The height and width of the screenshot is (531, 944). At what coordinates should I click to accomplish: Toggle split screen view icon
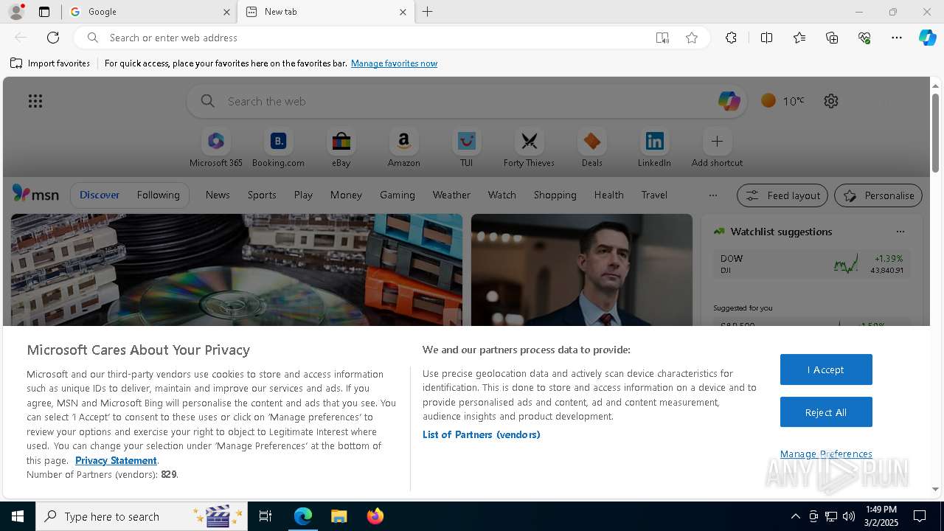pyautogui.click(x=766, y=38)
